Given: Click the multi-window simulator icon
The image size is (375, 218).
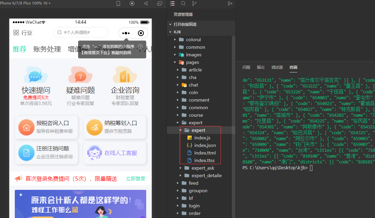Looking at the screenshot, I should pos(159,3).
